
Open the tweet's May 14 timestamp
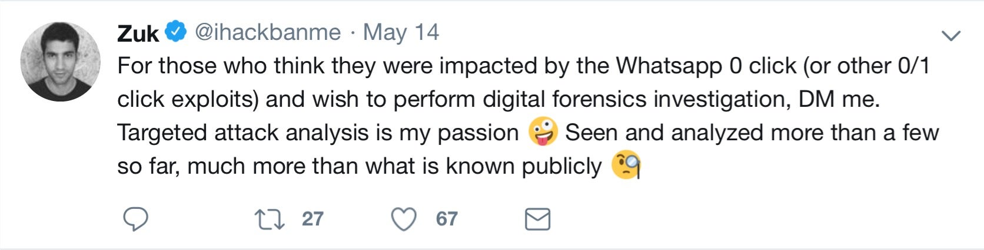(401, 32)
